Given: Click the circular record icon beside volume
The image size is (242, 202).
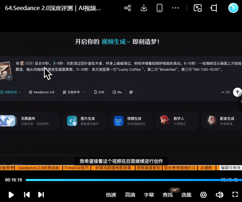Looking at the screenshot, I should click(203, 195).
